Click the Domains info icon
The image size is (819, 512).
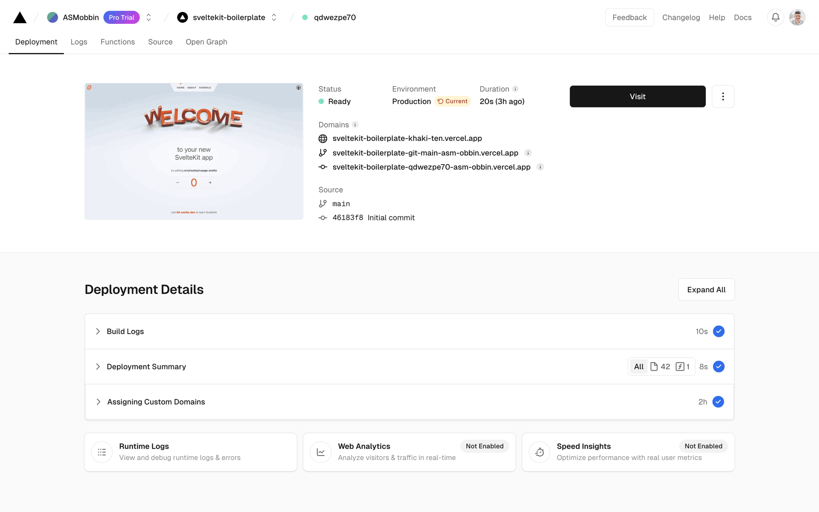pos(355,125)
